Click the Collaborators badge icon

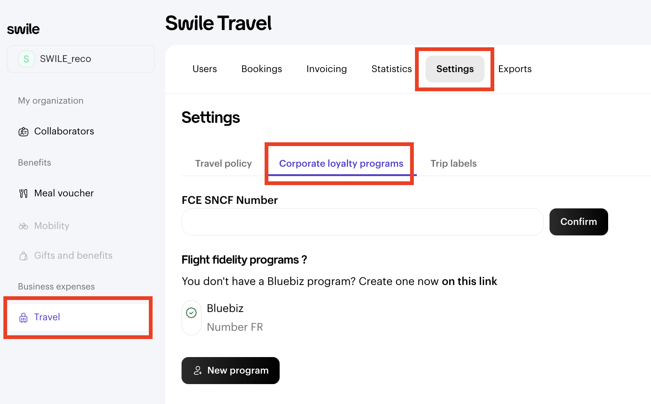[23, 132]
